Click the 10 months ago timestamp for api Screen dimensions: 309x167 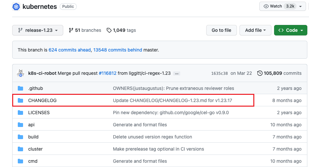pyautogui.click(x=286, y=125)
